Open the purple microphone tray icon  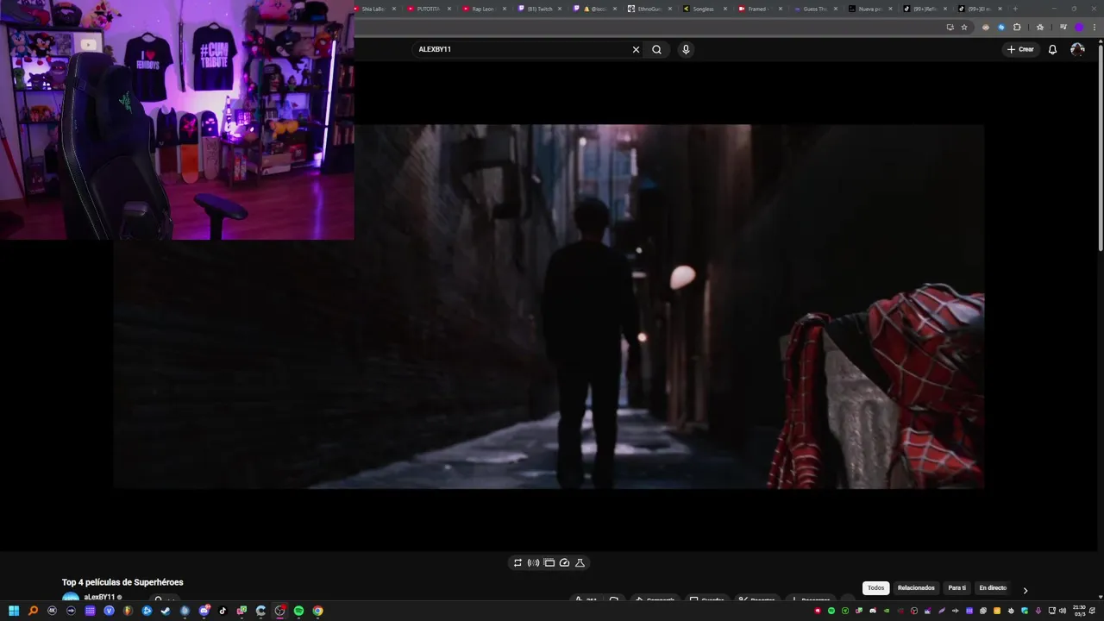[x=1038, y=611]
